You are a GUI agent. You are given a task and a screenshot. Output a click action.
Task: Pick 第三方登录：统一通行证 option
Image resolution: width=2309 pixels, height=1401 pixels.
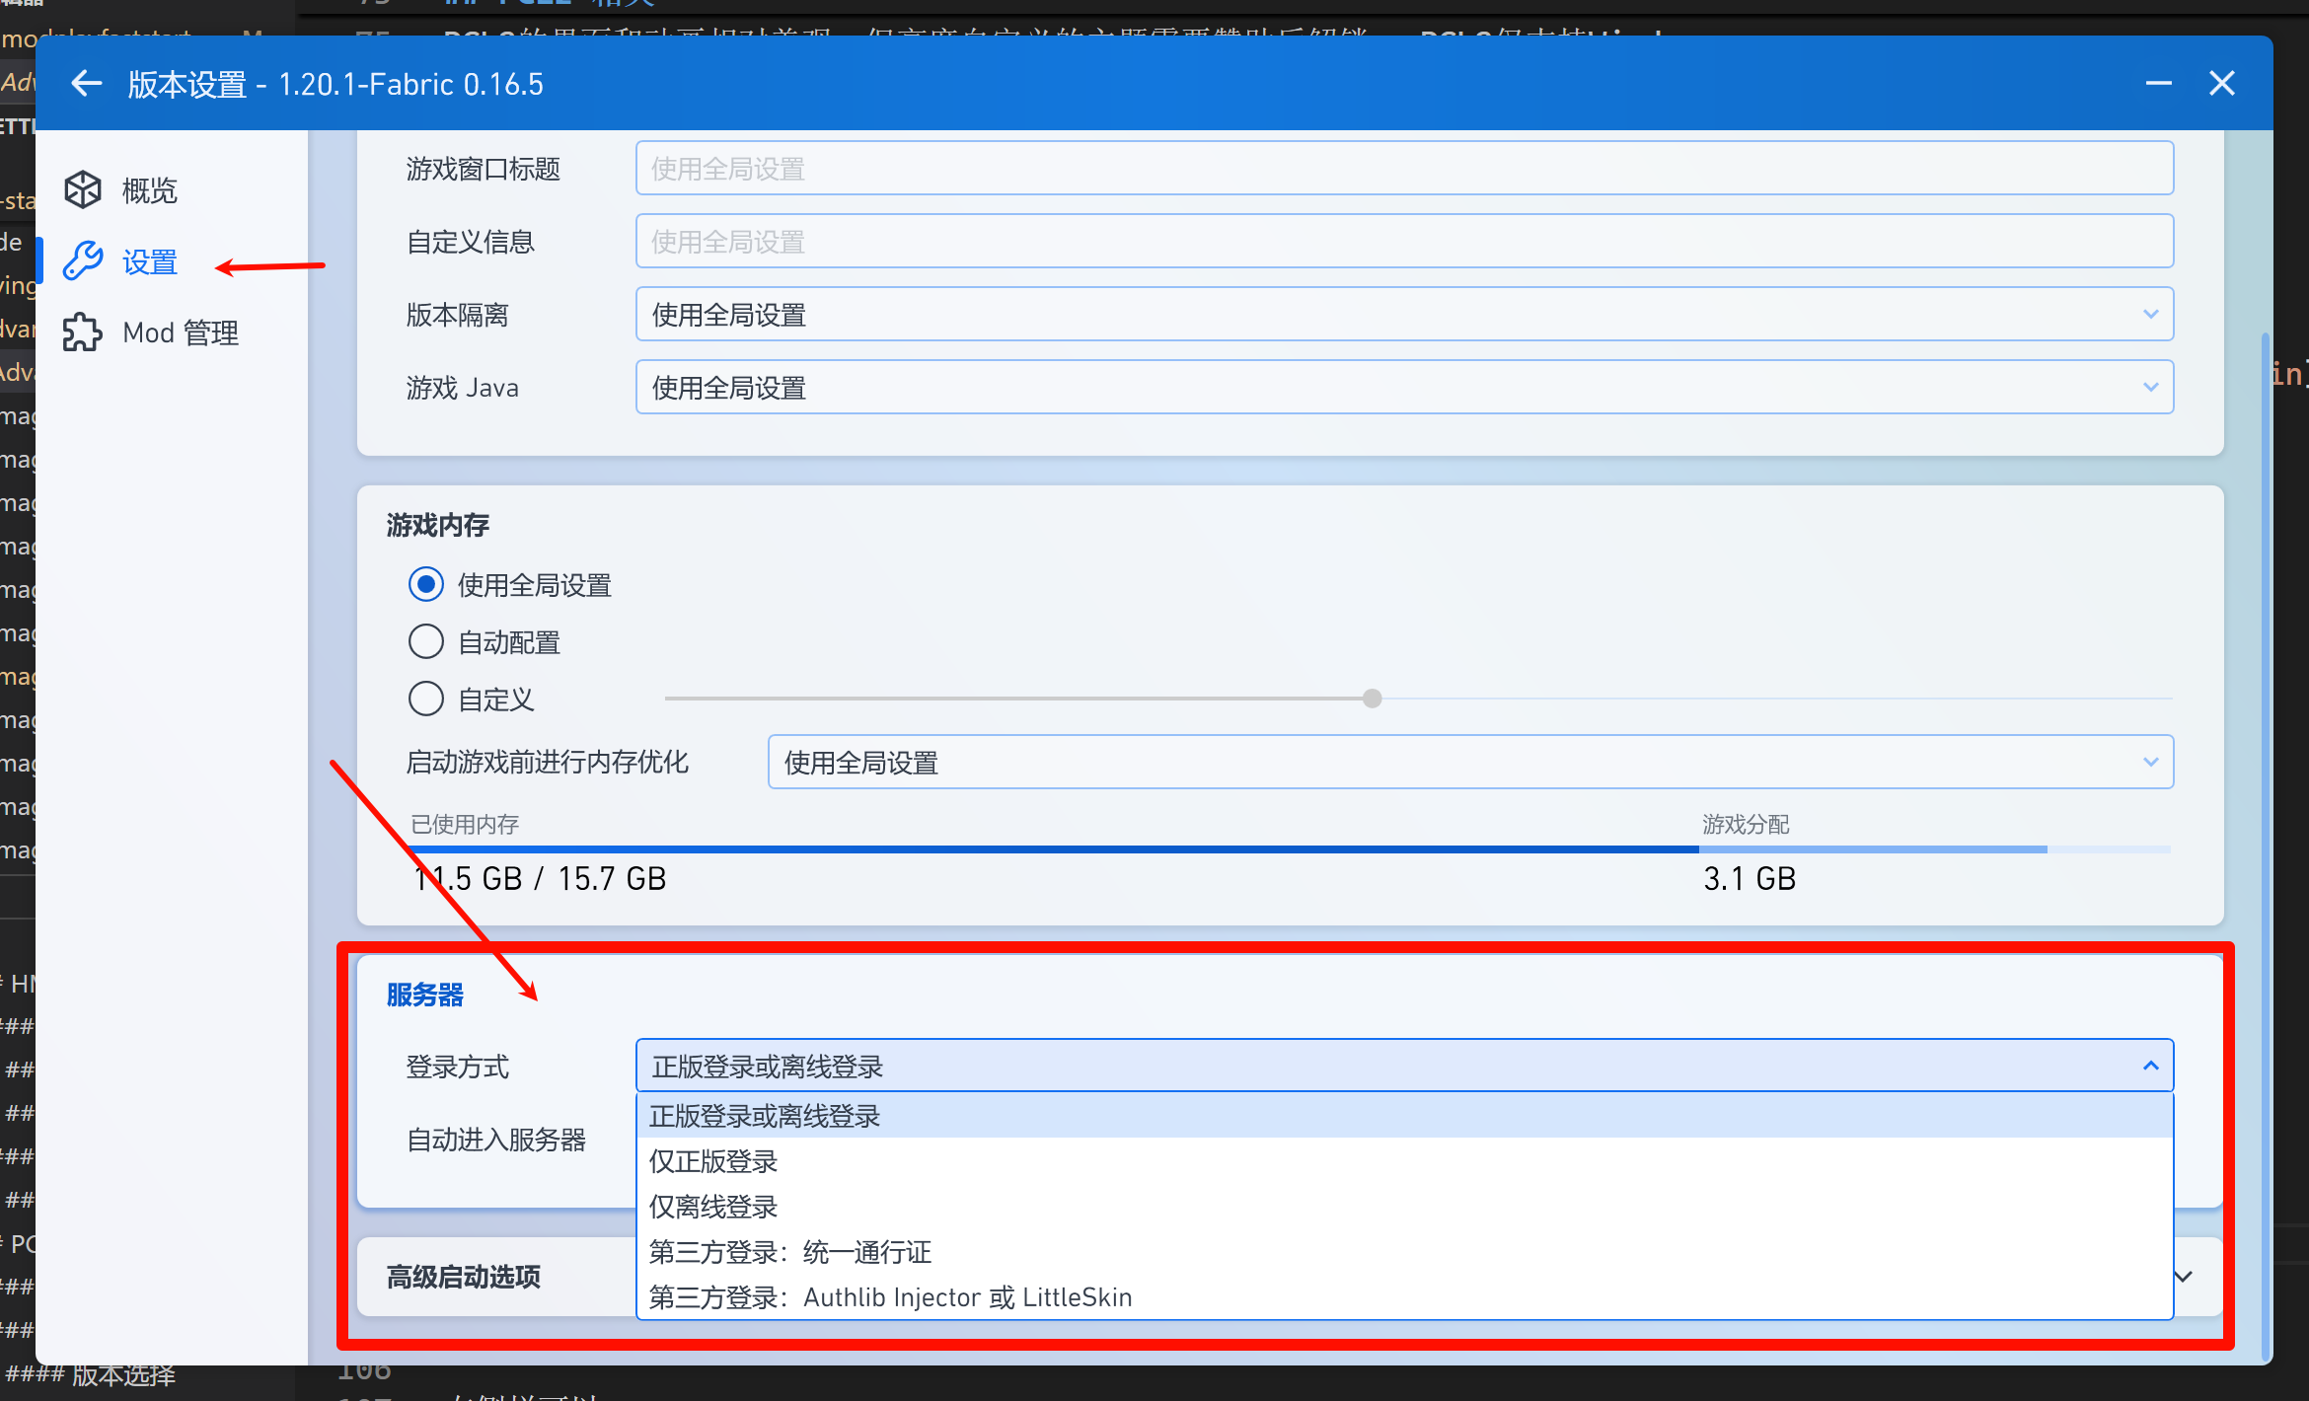tap(789, 1252)
